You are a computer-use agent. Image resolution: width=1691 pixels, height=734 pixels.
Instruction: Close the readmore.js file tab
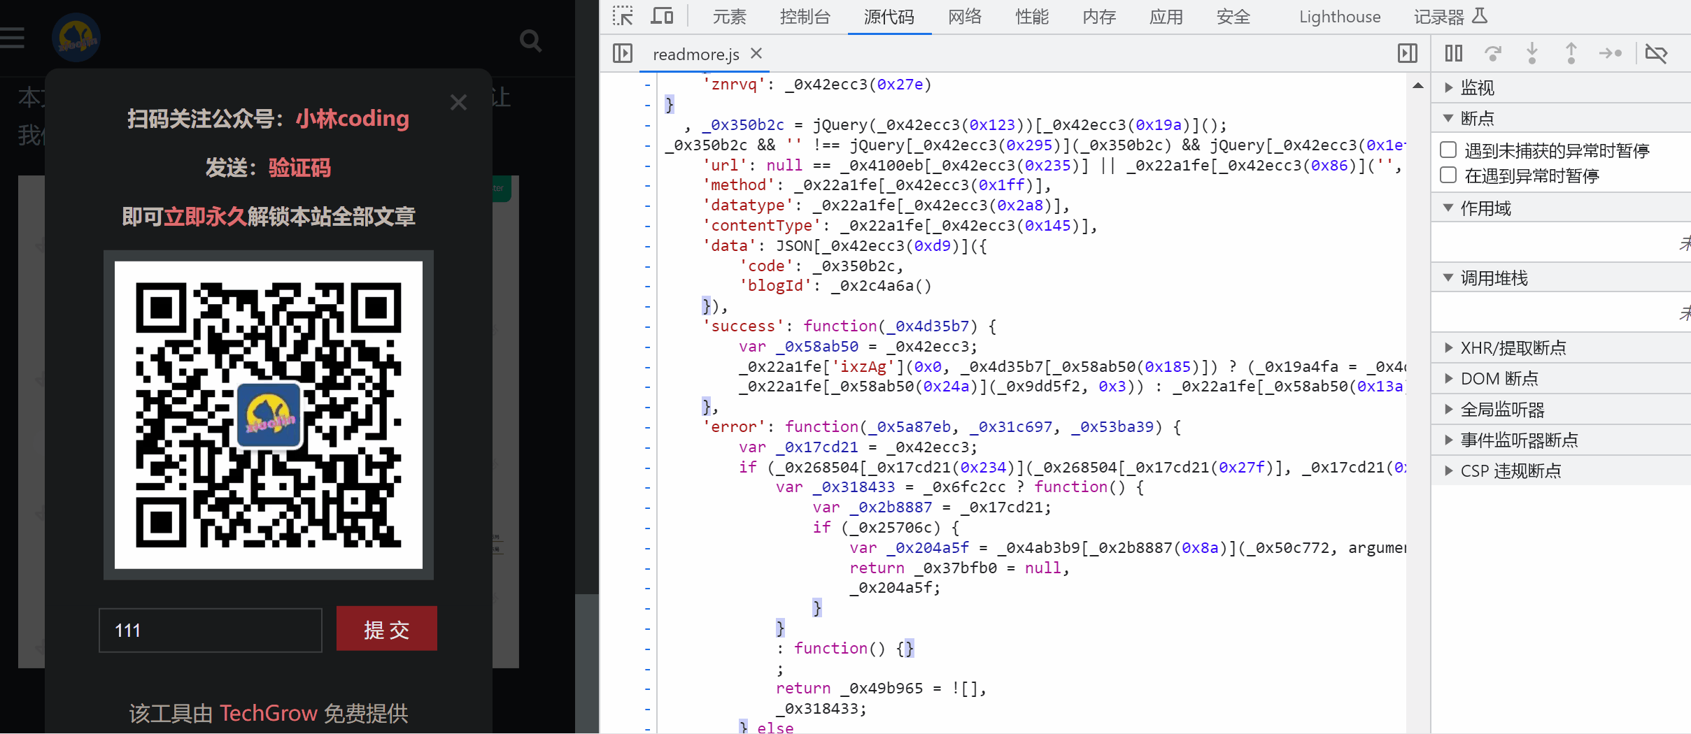click(756, 53)
